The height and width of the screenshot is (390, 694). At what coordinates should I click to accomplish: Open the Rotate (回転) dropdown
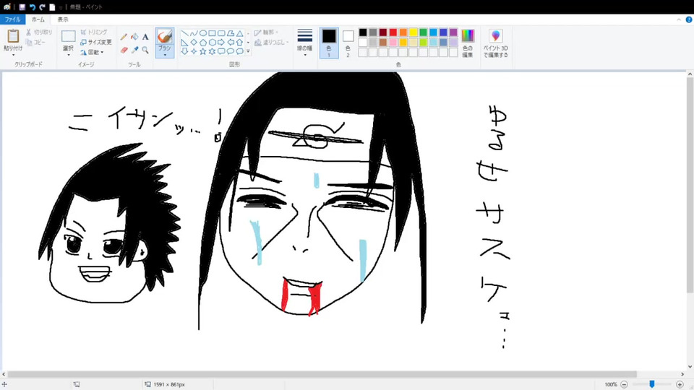point(92,52)
